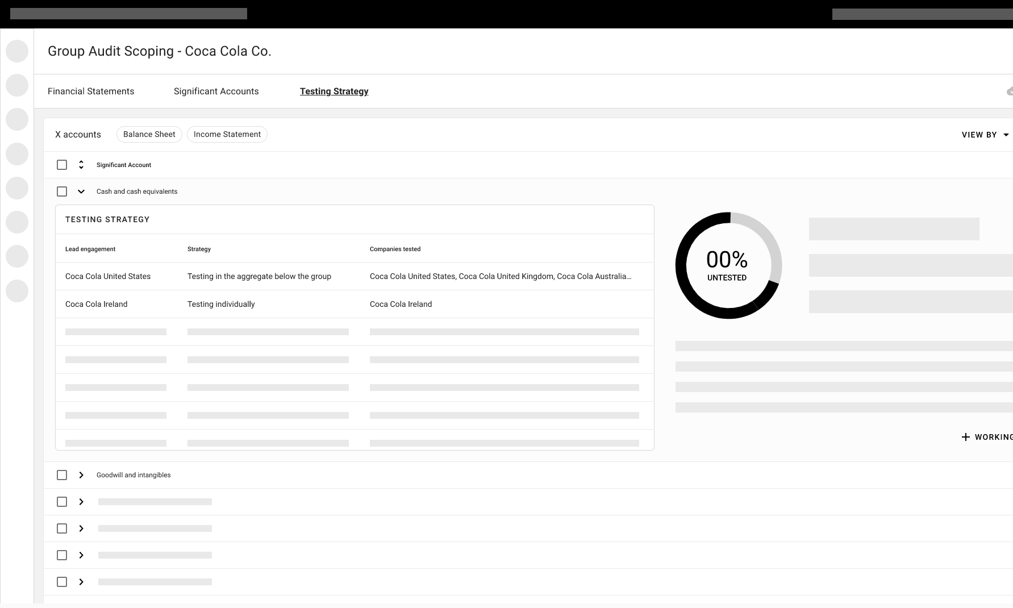
Task: Toggle the select-all checkbox in header row
Action: (x=62, y=165)
